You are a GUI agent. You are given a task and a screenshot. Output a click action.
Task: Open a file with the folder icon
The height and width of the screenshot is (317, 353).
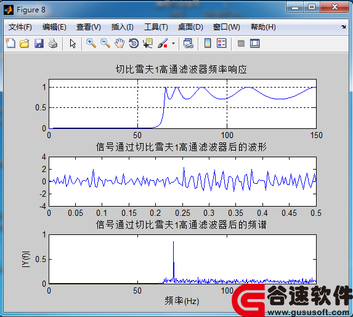[x=24, y=43]
